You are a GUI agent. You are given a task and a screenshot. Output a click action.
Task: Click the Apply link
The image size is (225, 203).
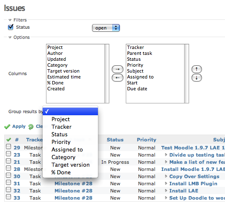coord(19,126)
